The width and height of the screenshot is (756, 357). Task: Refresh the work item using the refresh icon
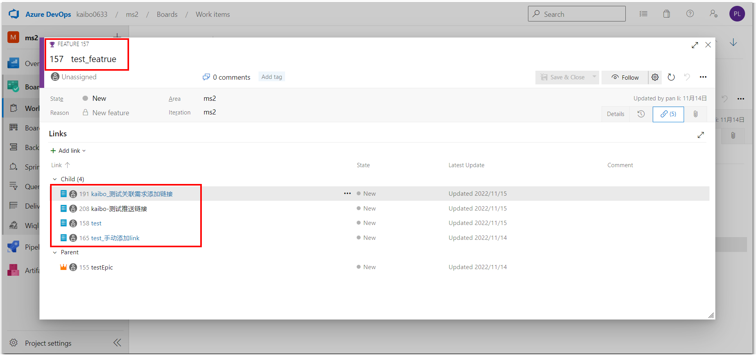click(x=671, y=77)
